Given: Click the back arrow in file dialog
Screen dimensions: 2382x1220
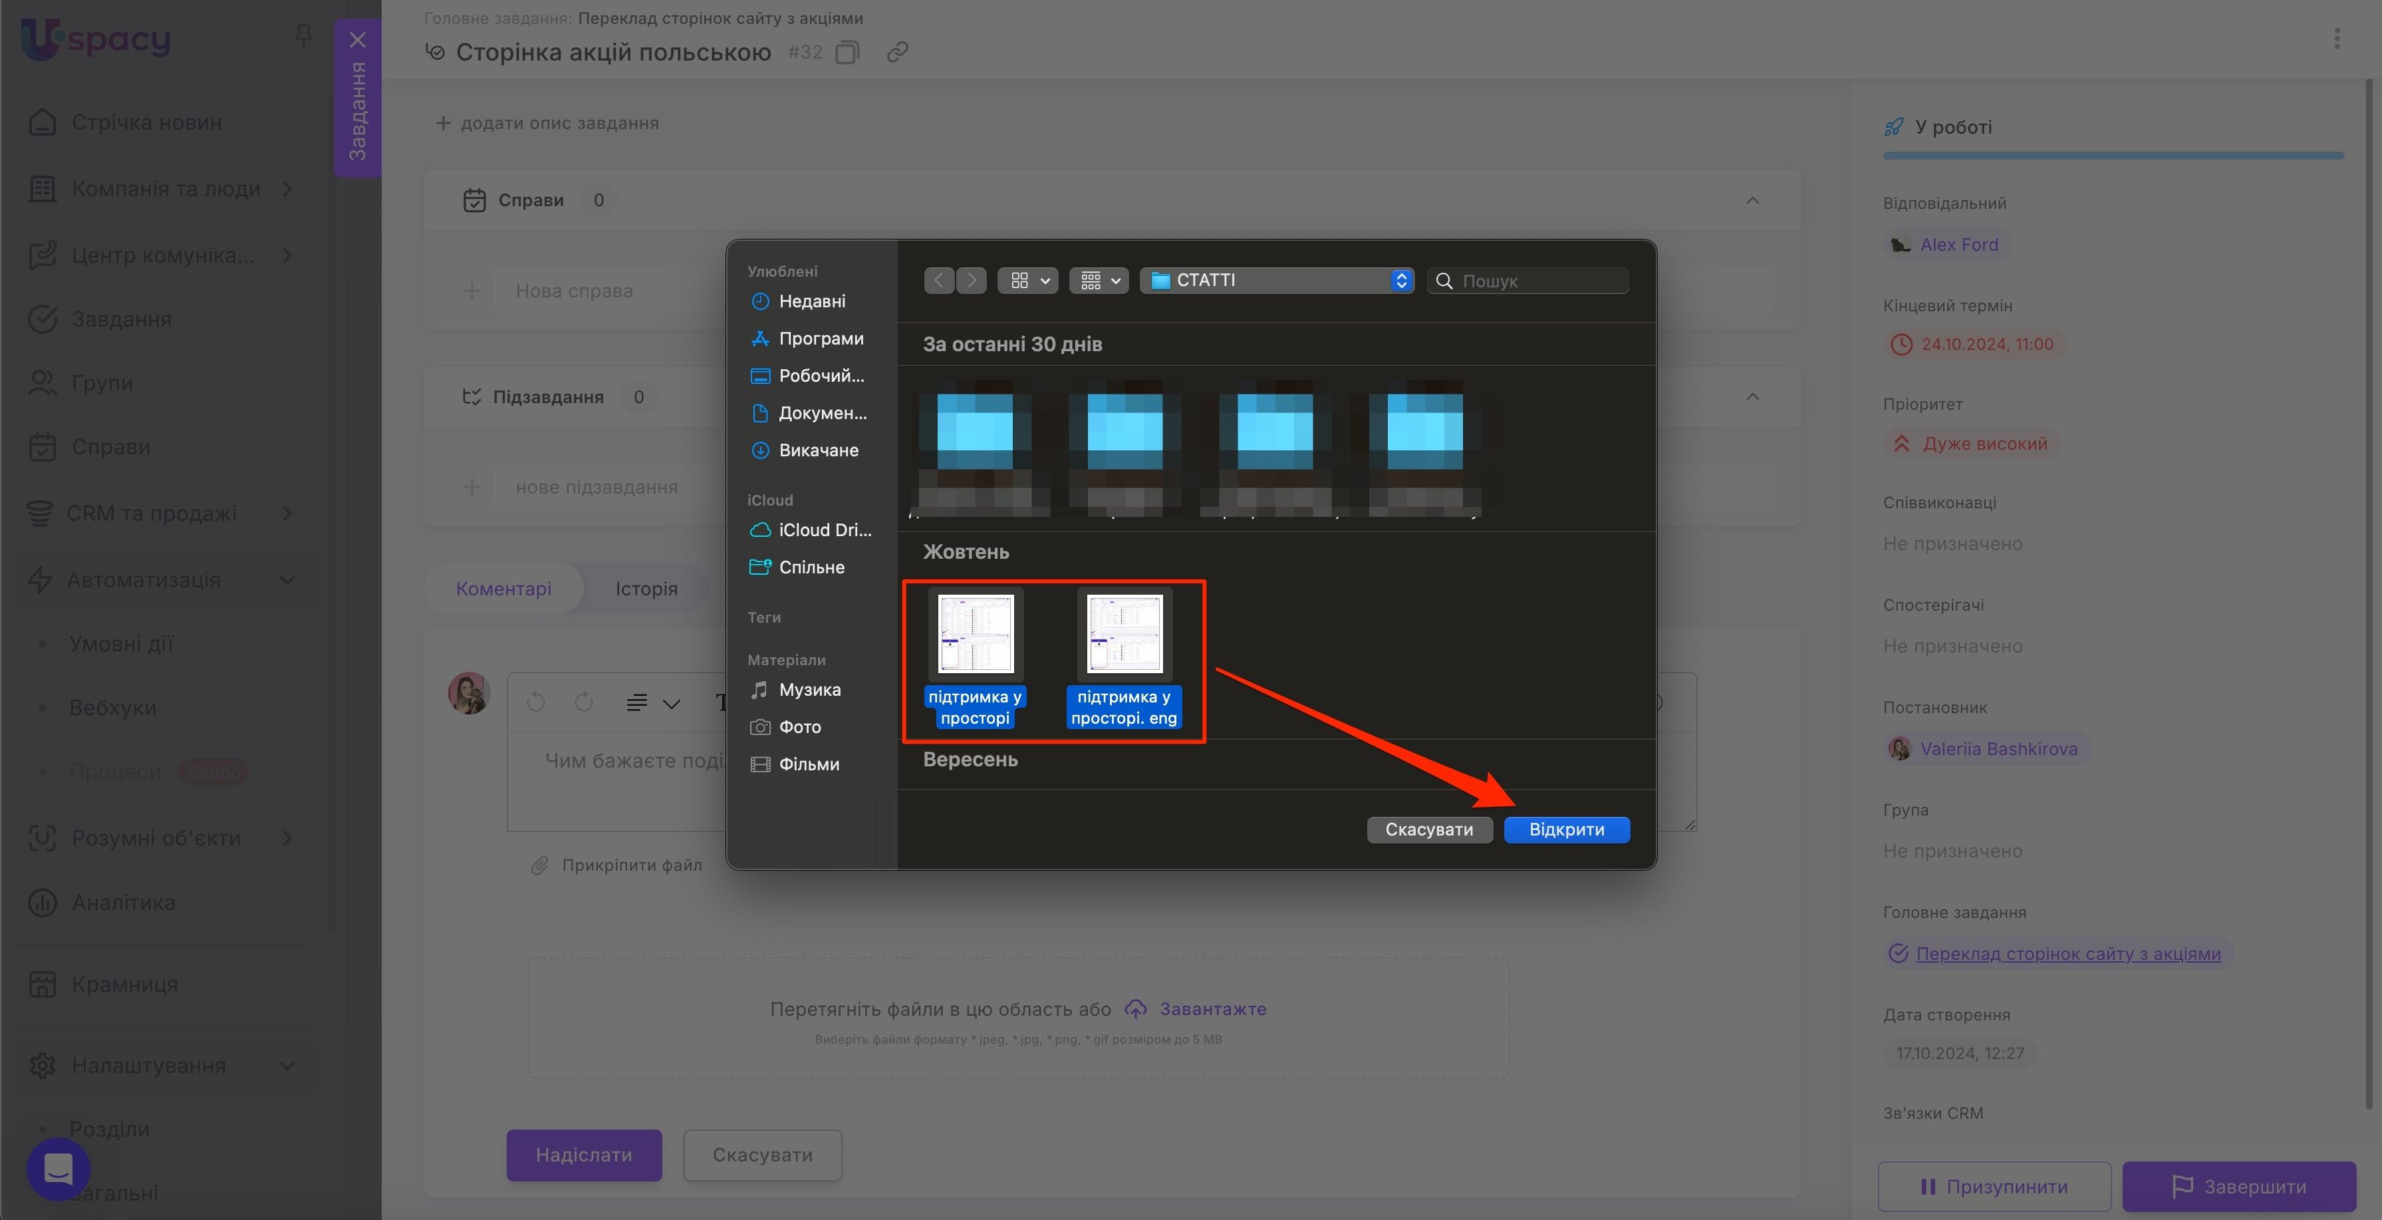Looking at the screenshot, I should coord(938,280).
